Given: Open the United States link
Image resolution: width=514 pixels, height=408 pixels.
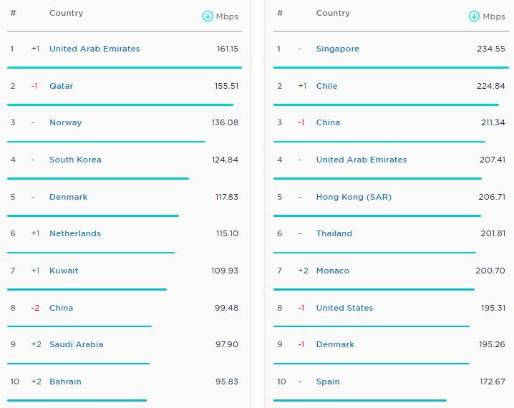Looking at the screenshot, I should (344, 308).
